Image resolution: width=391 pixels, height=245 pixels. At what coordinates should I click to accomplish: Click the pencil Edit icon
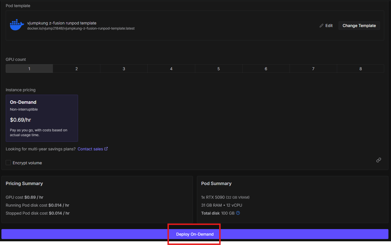pos(321,26)
